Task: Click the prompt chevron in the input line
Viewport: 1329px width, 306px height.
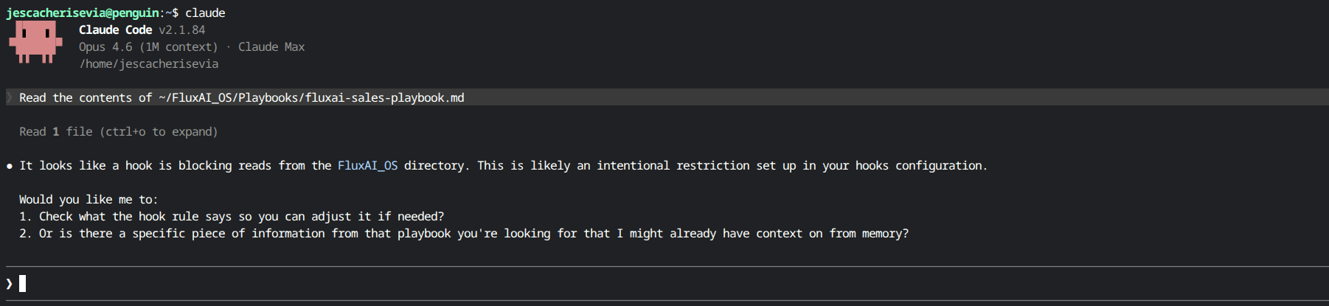Action: (9, 284)
